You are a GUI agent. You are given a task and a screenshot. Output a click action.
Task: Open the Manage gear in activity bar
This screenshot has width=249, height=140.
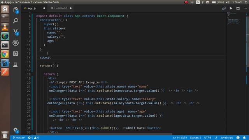(16, 130)
